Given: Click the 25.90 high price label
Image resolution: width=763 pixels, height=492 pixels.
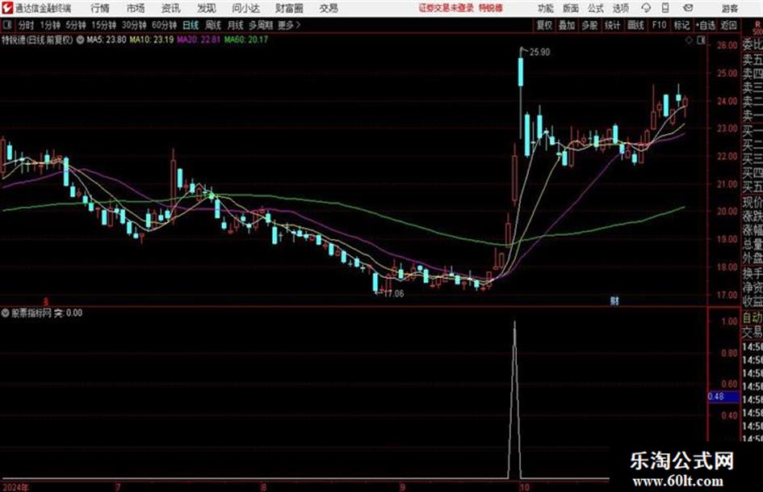Looking at the screenshot, I should tap(540, 53).
